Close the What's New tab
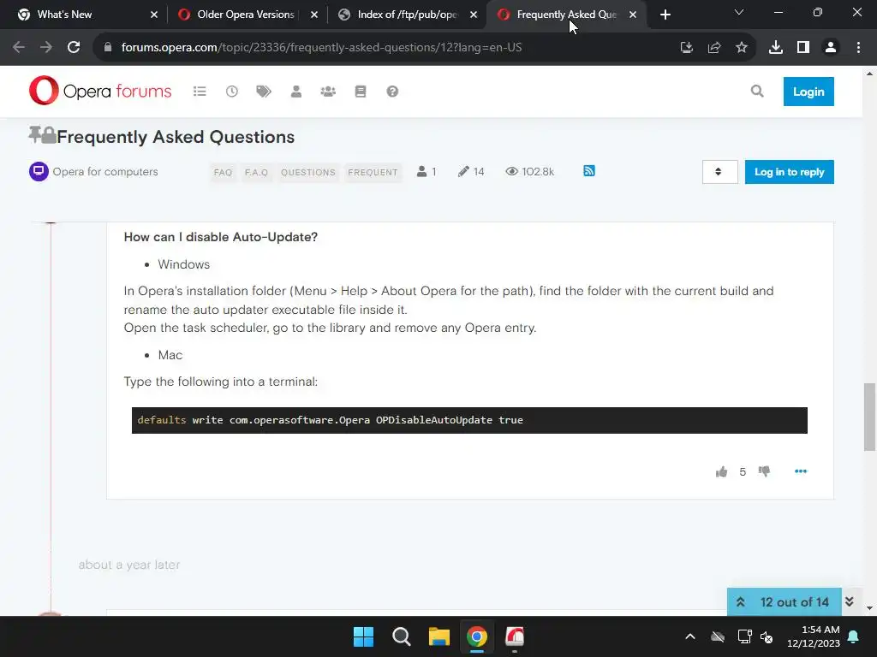This screenshot has height=657, width=877. 154,15
